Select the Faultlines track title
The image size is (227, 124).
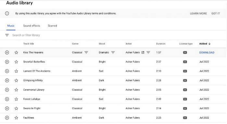coord(29,117)
